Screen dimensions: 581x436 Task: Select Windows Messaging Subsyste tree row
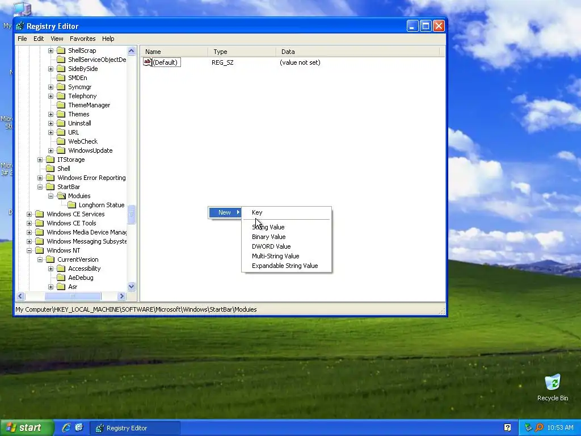pyautogui.click(x=86, y=241)
